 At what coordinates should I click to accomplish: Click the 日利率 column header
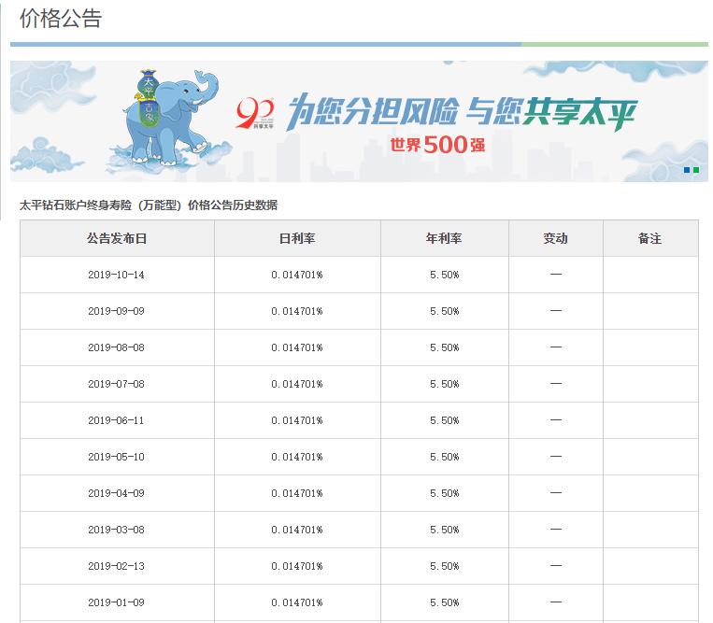click(x=297, y=238)
